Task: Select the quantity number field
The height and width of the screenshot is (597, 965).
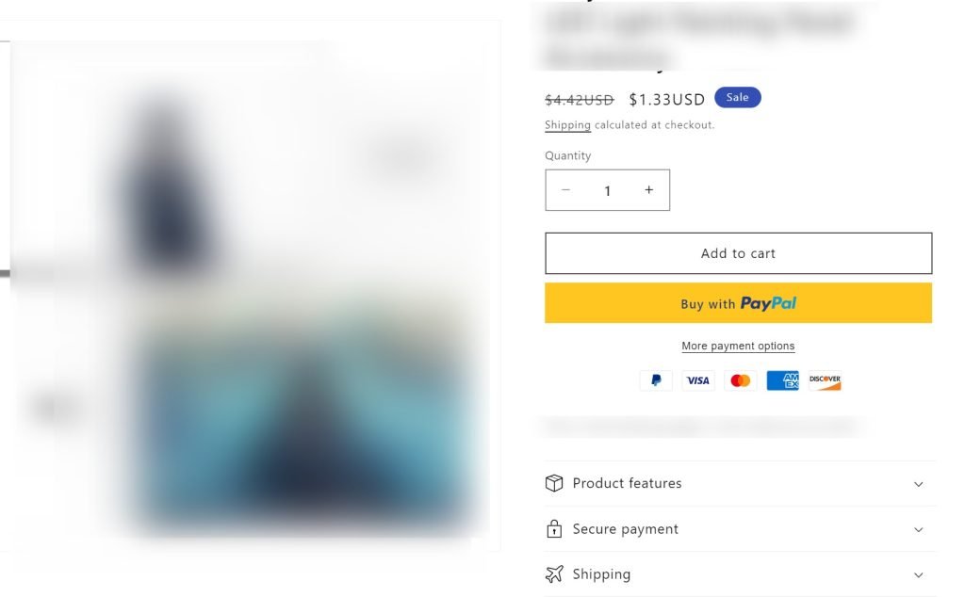Action: point(607,190)
